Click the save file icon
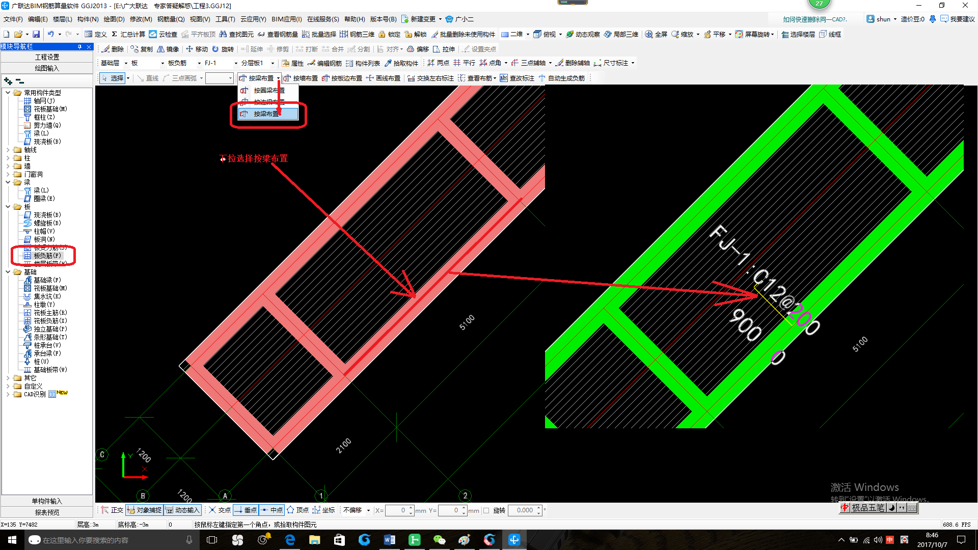Screen dimensions: 978x550 [36, 34]
